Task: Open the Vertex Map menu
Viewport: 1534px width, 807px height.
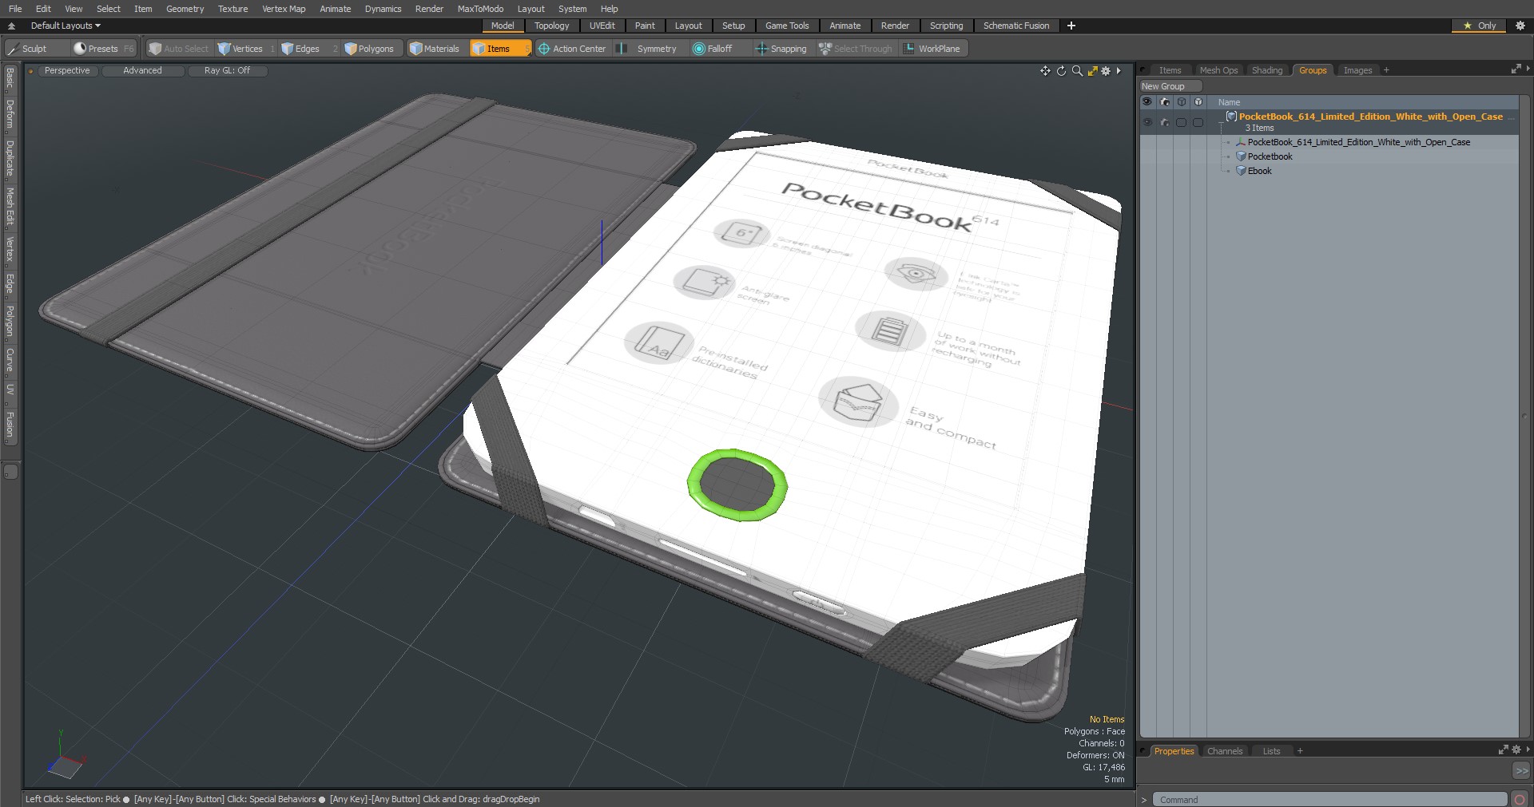Action: click(x=284, y=9)
